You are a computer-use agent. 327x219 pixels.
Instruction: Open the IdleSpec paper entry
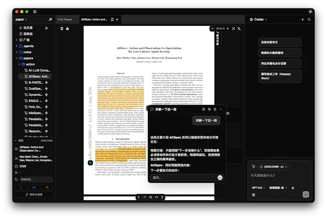pyautogui.click(x=34, y=113)
